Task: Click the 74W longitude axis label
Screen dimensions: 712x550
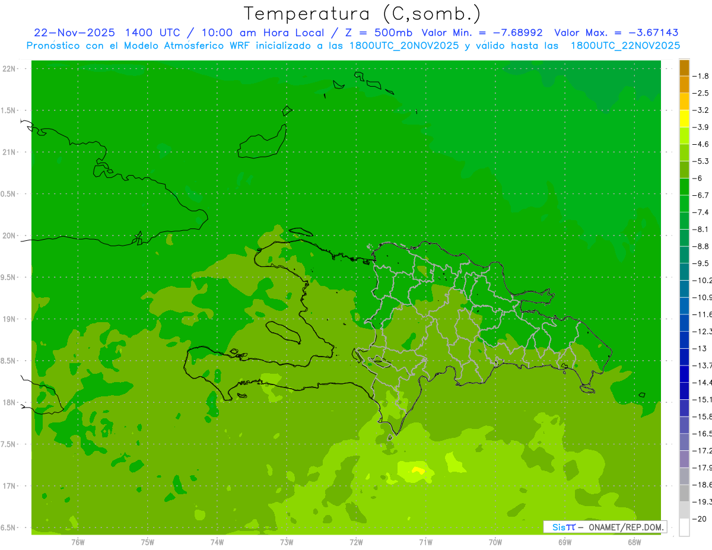Action: (217, 542)
